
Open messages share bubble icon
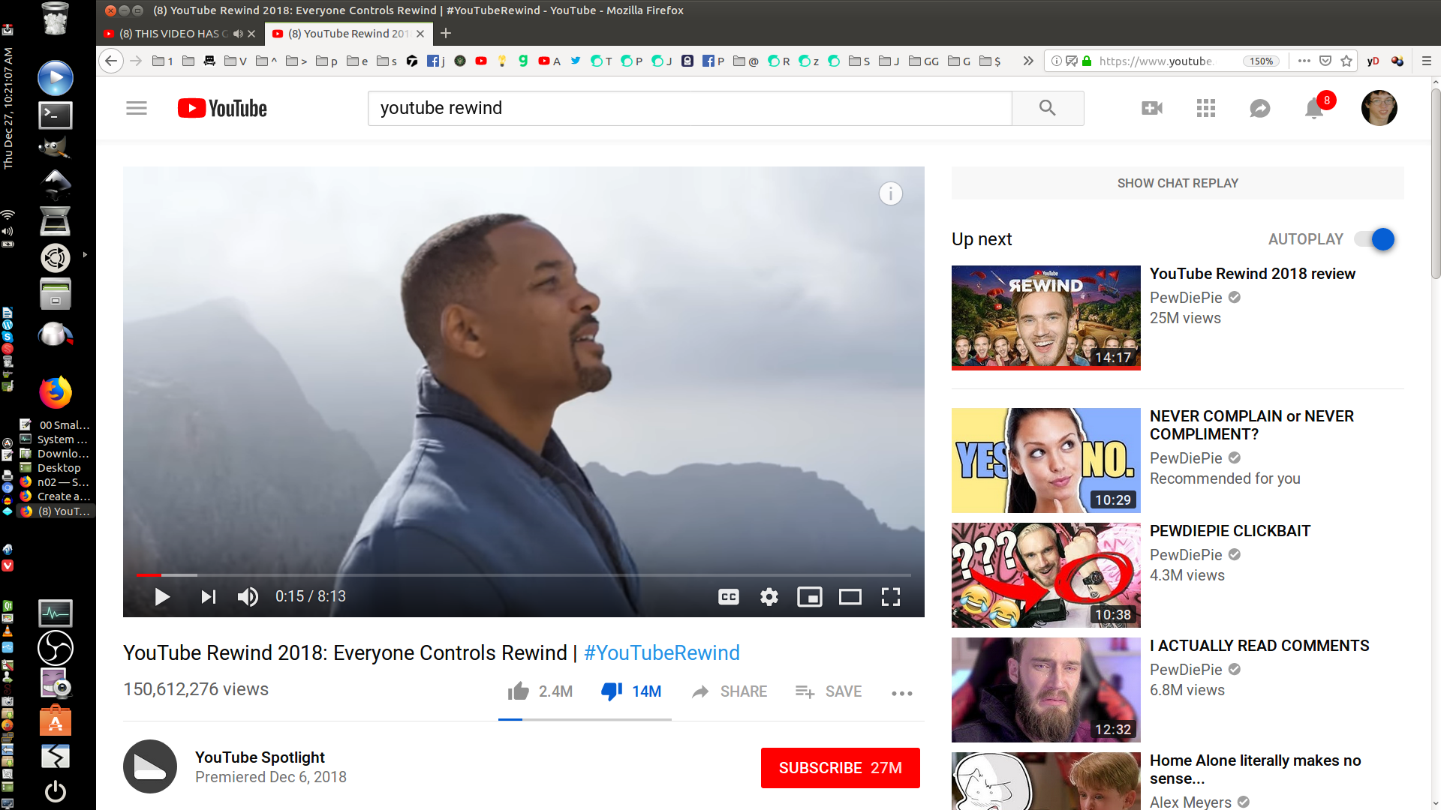(1260, 109)
